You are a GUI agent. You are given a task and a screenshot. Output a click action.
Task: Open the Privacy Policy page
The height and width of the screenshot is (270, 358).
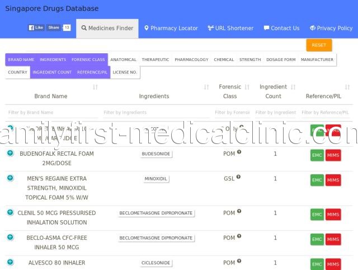point(331,29)
